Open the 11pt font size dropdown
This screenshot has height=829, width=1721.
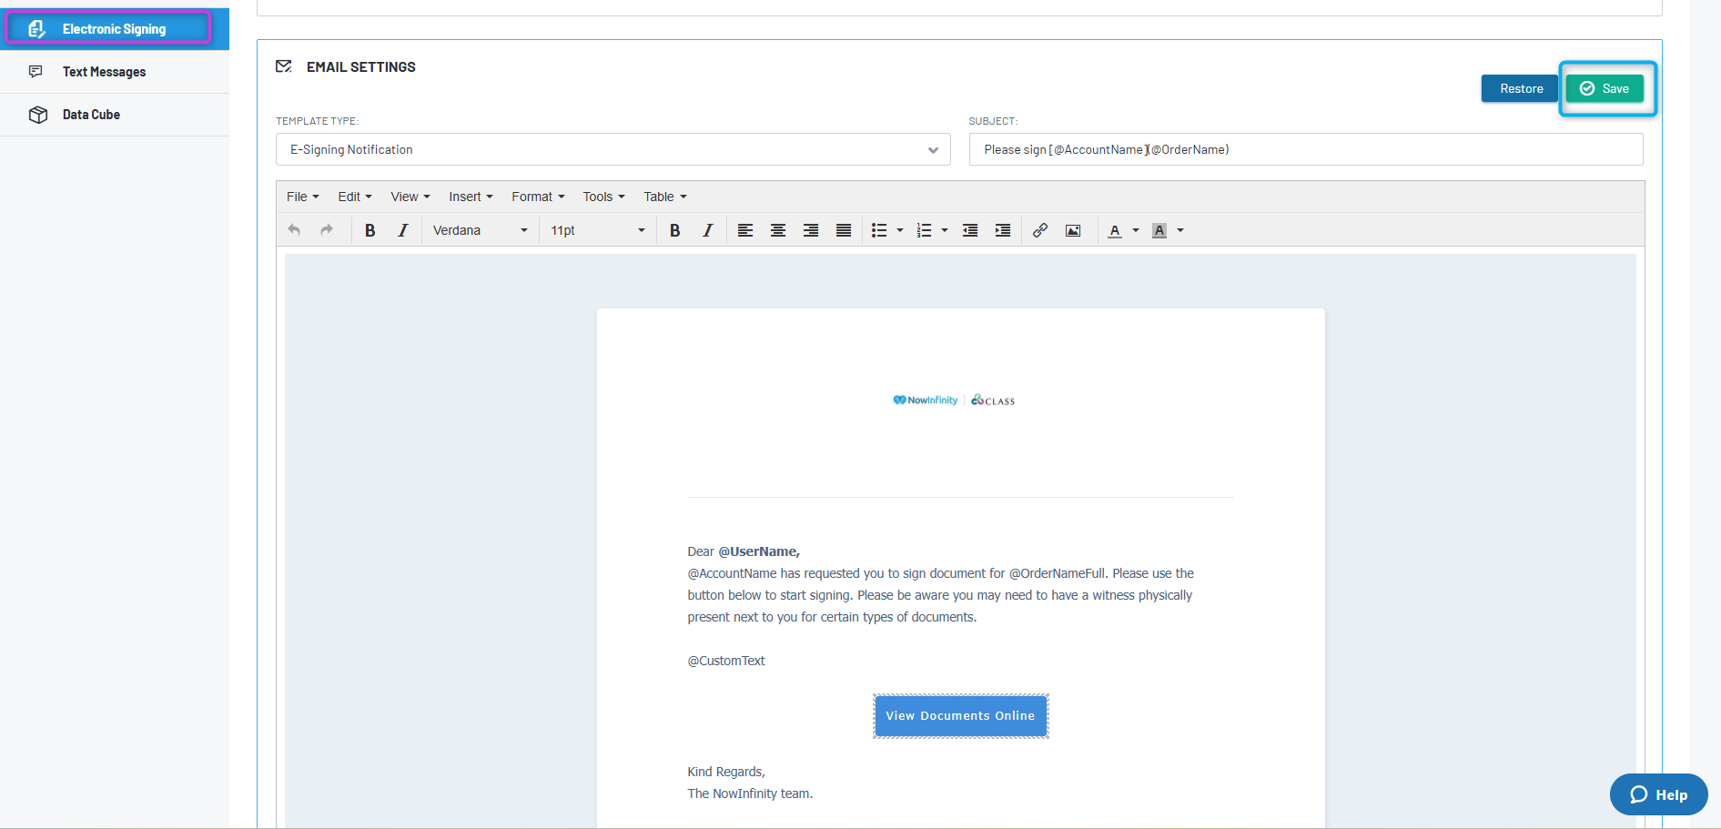597,230
